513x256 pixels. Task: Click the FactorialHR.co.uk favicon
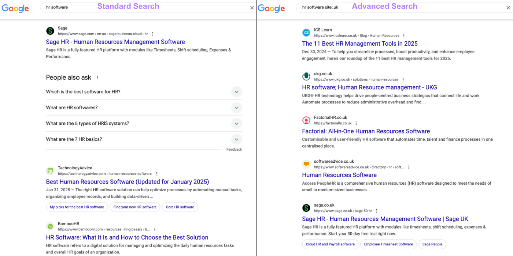pos(306,120)
